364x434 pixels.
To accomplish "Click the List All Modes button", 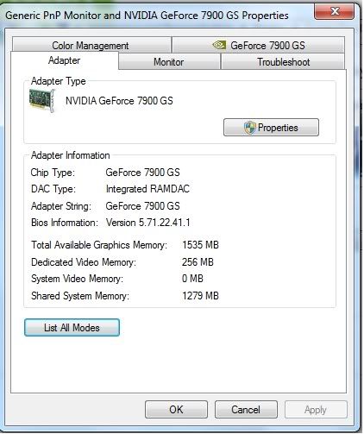I will [72, 328].
